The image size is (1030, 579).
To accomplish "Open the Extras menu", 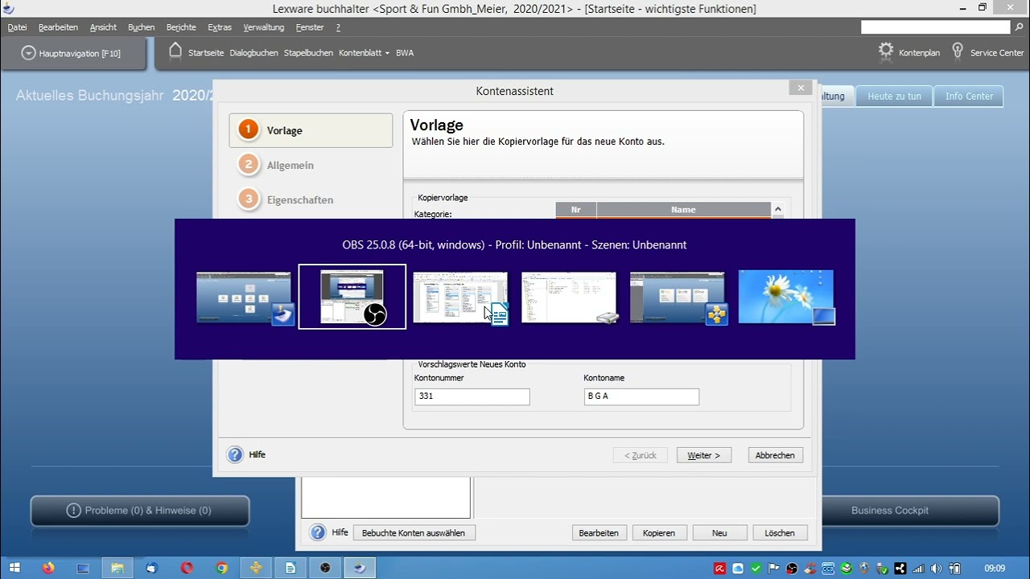I will [220, 27].
